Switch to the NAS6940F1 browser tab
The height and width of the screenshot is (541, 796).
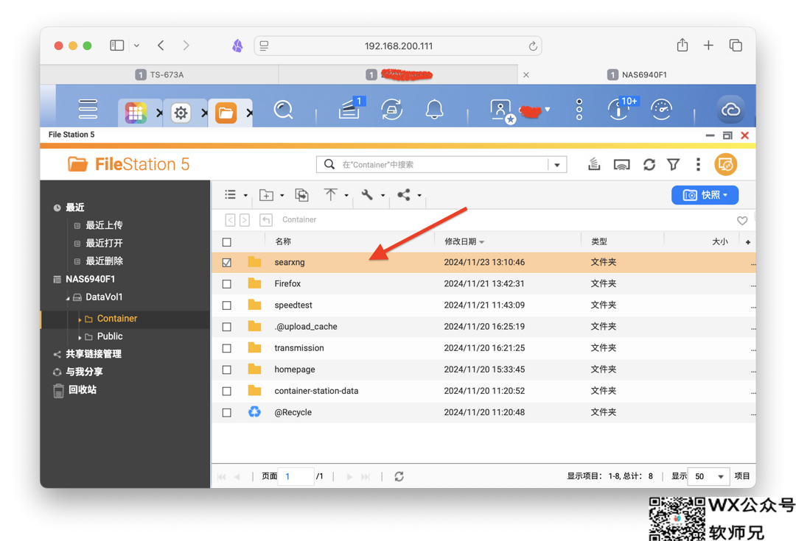pyautogui.click(x=637, y=74)
